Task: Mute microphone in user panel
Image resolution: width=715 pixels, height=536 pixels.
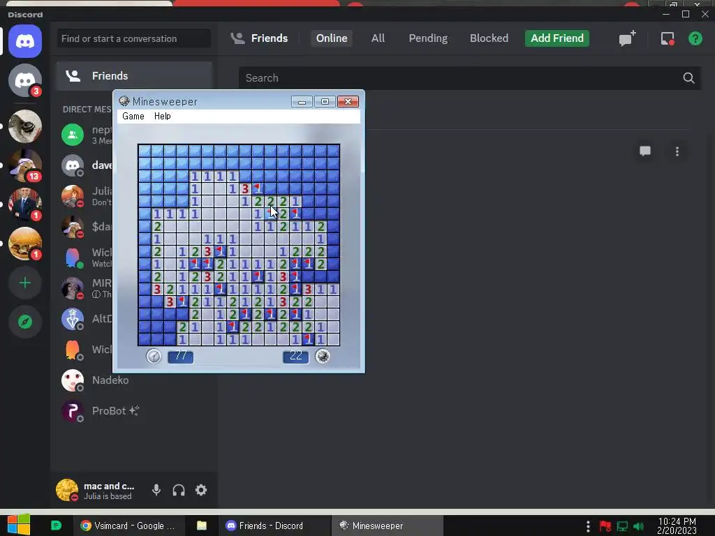Action: [x=156, y=490]
